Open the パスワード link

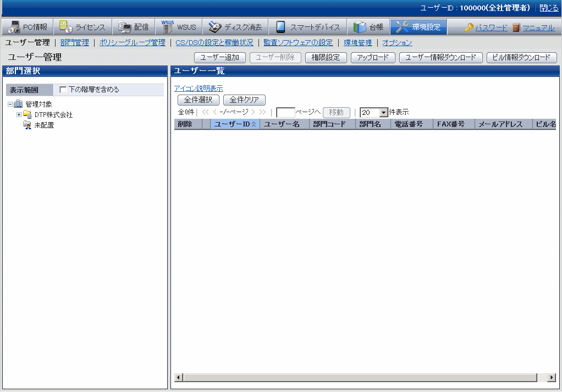point(492,27)
